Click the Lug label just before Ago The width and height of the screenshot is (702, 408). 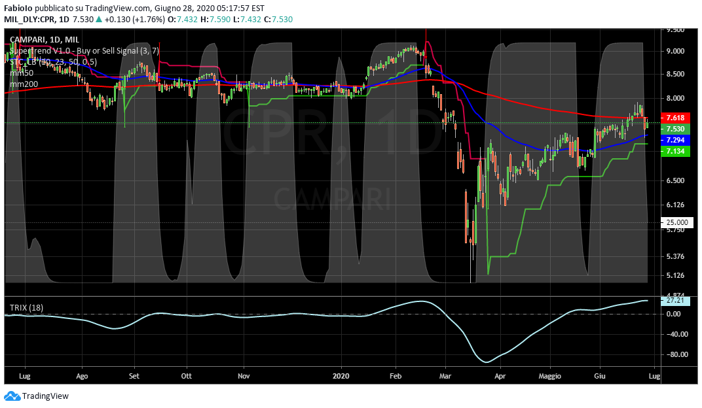tap(25, 376)
